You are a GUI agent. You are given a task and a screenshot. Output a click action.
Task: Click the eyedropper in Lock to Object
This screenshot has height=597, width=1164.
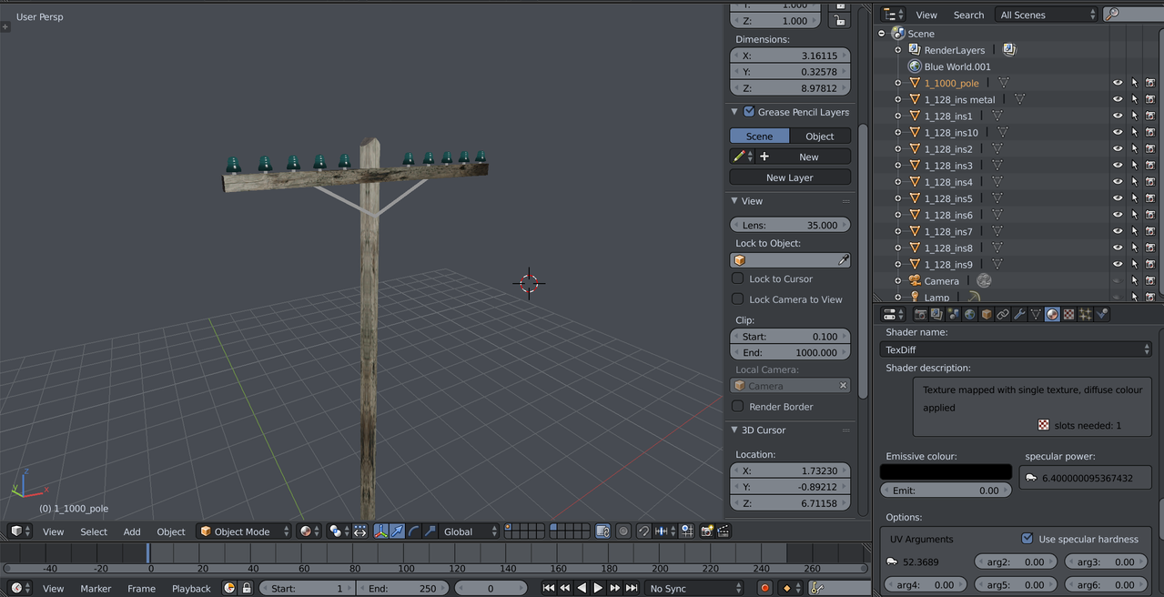tap(843, 260)
